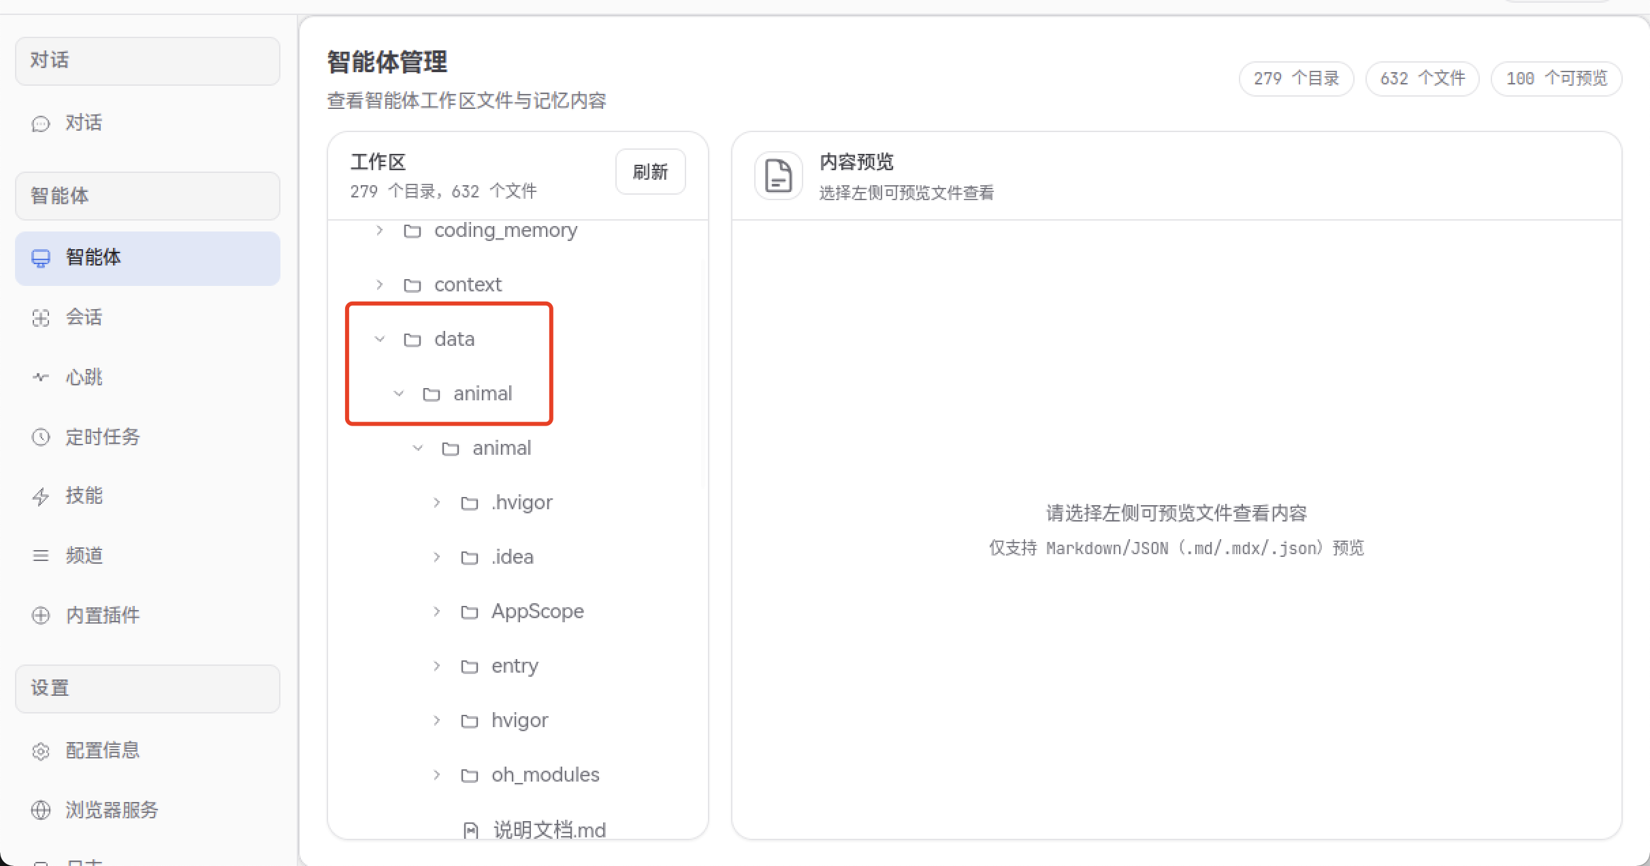Select the AppScope folder name
The height and width of the screenshot is (866, 1650).
point(538,611)
